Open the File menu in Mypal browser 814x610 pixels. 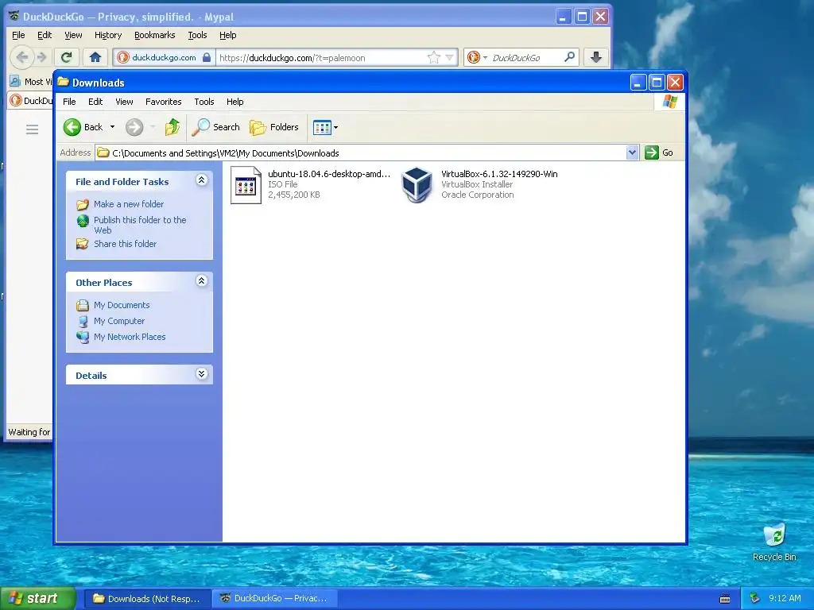click(x=18, y=35)
